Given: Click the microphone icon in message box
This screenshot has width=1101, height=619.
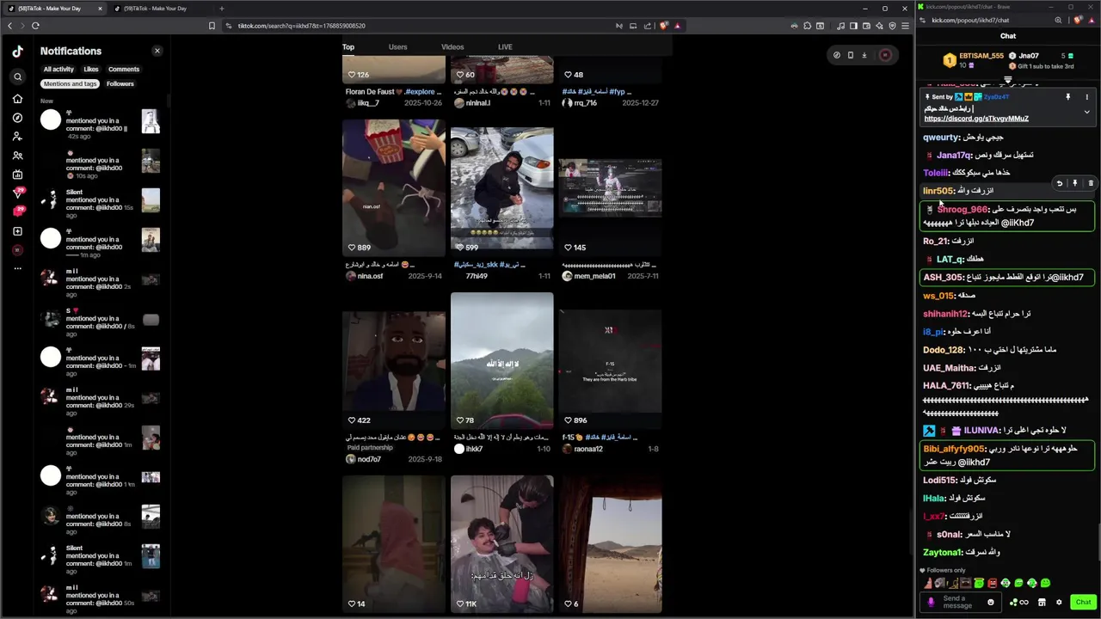Looking at the screenshot, I should pos(931,602).
